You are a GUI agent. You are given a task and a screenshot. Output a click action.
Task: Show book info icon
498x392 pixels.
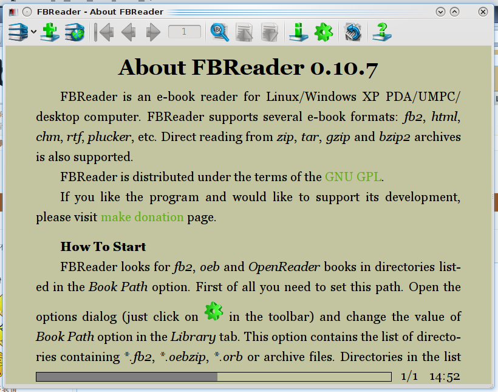pos(299,32)
